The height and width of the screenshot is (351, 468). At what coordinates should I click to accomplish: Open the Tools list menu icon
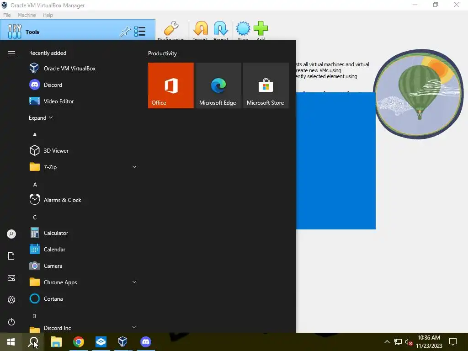point(140,32)
